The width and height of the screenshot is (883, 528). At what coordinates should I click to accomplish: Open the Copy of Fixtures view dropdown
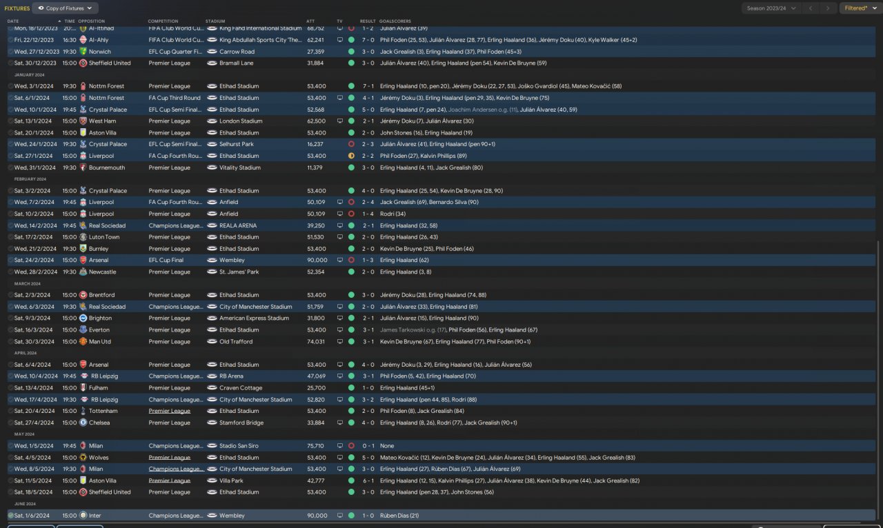(x=66, y=8)
